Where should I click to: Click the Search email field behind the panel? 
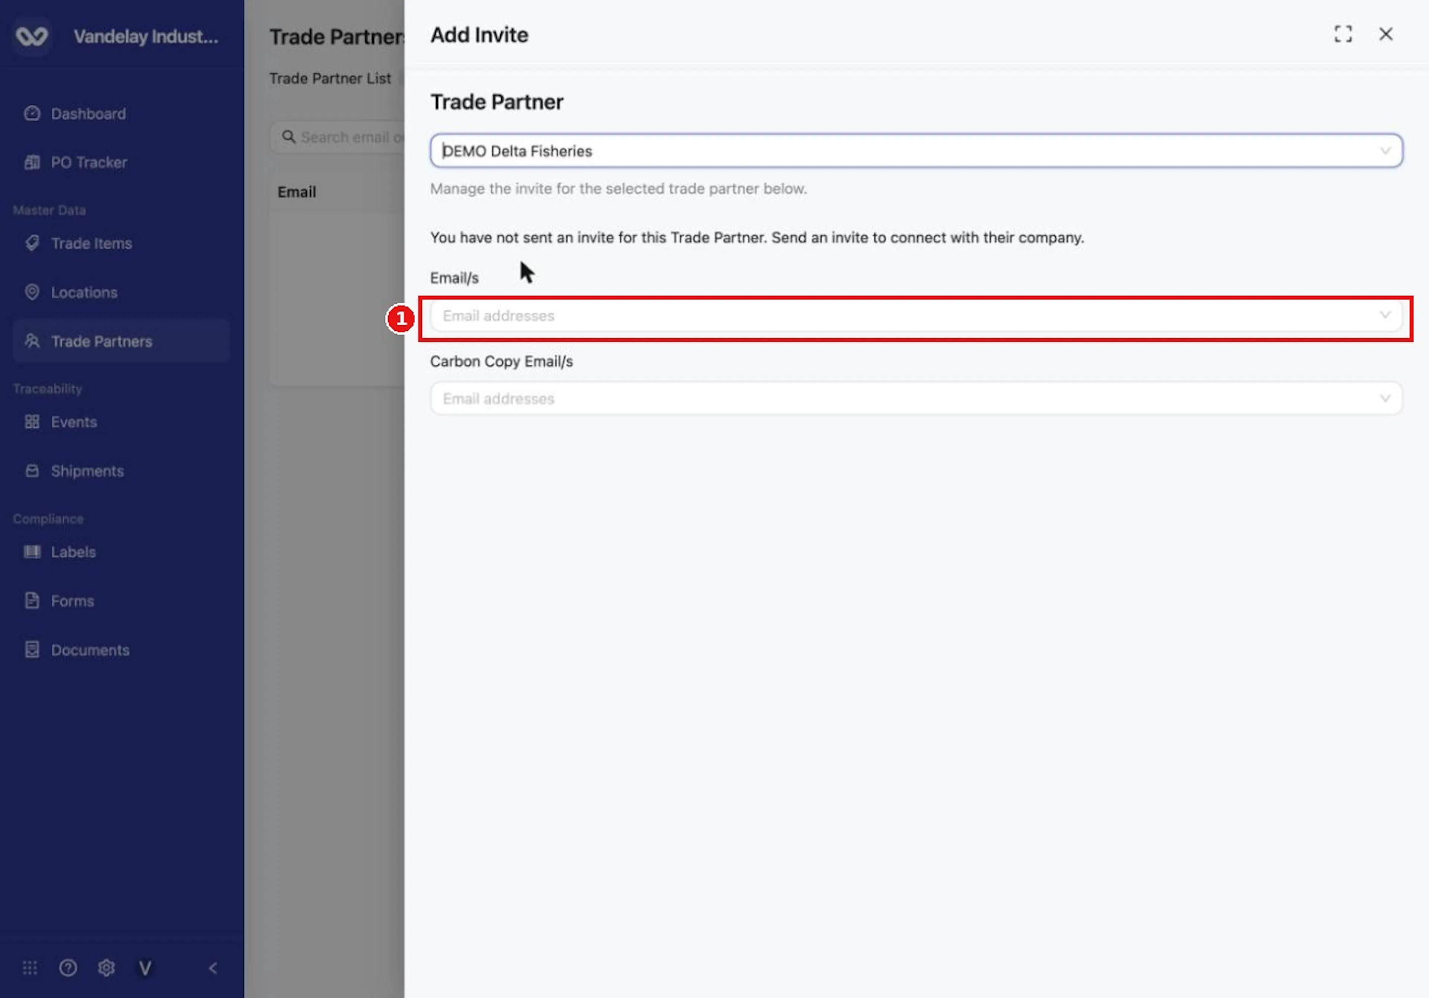337,137
